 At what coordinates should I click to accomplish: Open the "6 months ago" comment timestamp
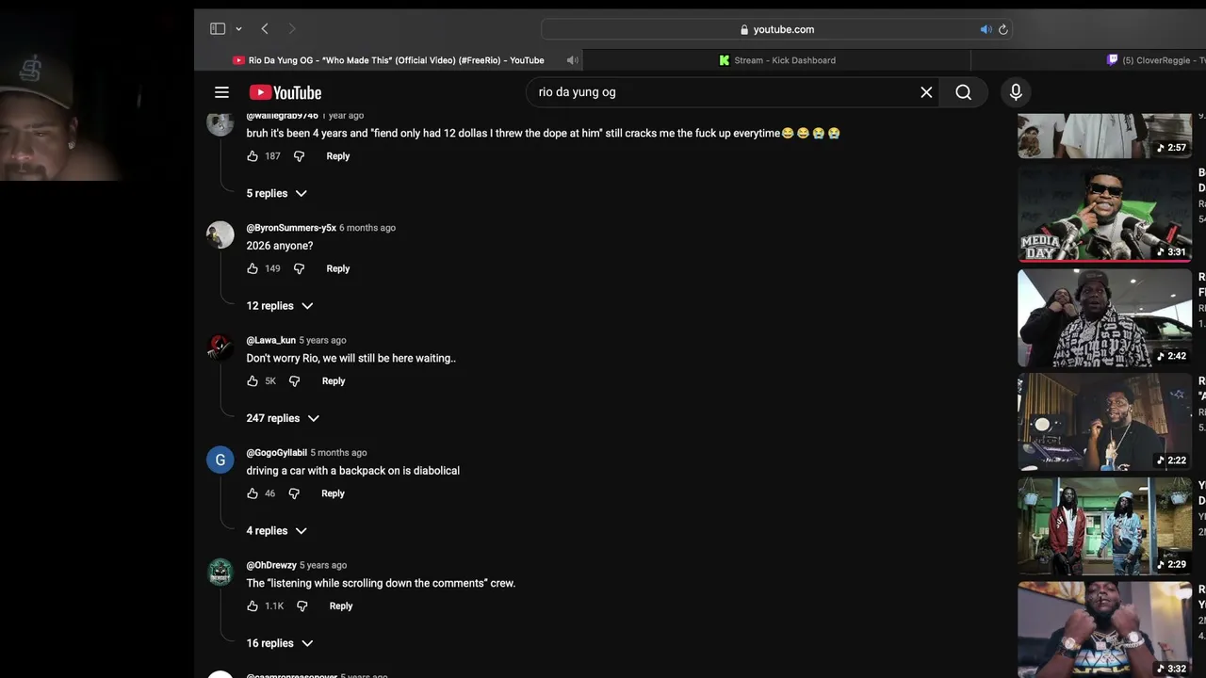367,228
